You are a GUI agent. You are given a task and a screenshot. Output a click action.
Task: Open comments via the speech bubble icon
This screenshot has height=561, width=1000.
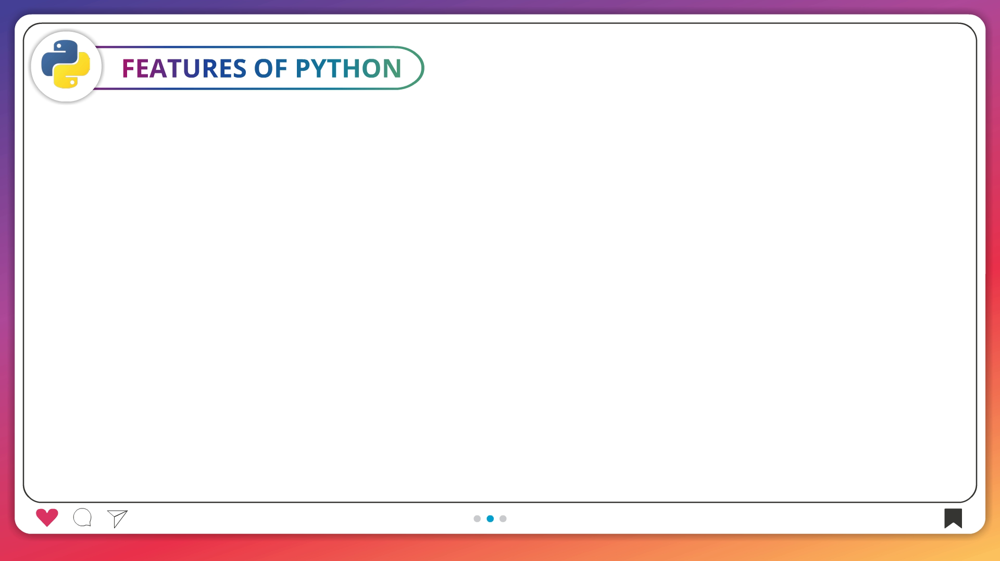[82, 517]
